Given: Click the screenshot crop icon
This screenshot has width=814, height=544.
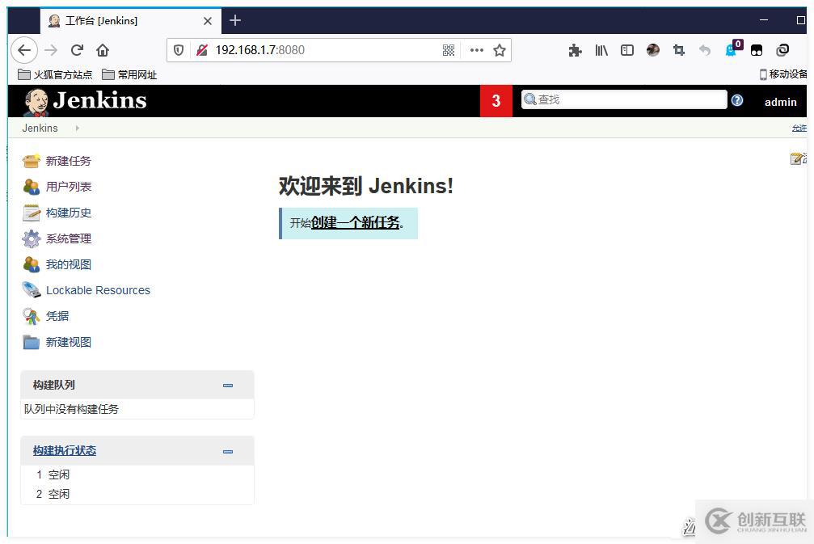Looking at the screenshot, I should coord(678,50).
